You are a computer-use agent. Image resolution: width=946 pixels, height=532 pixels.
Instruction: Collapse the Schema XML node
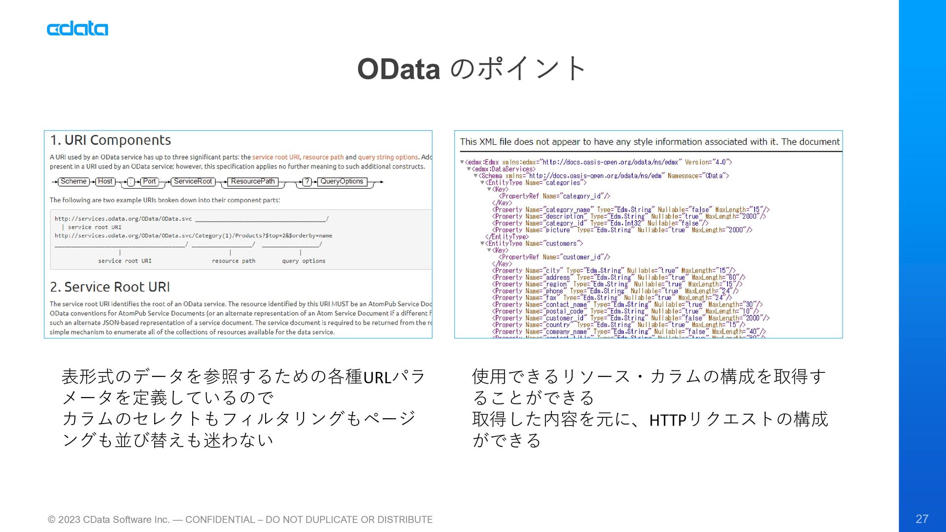[x=476, y=176]
